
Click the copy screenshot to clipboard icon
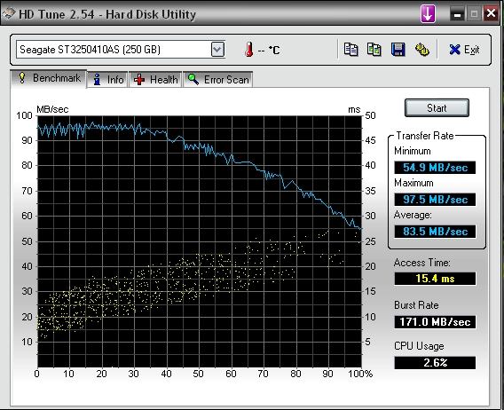(x=374, y=50)
